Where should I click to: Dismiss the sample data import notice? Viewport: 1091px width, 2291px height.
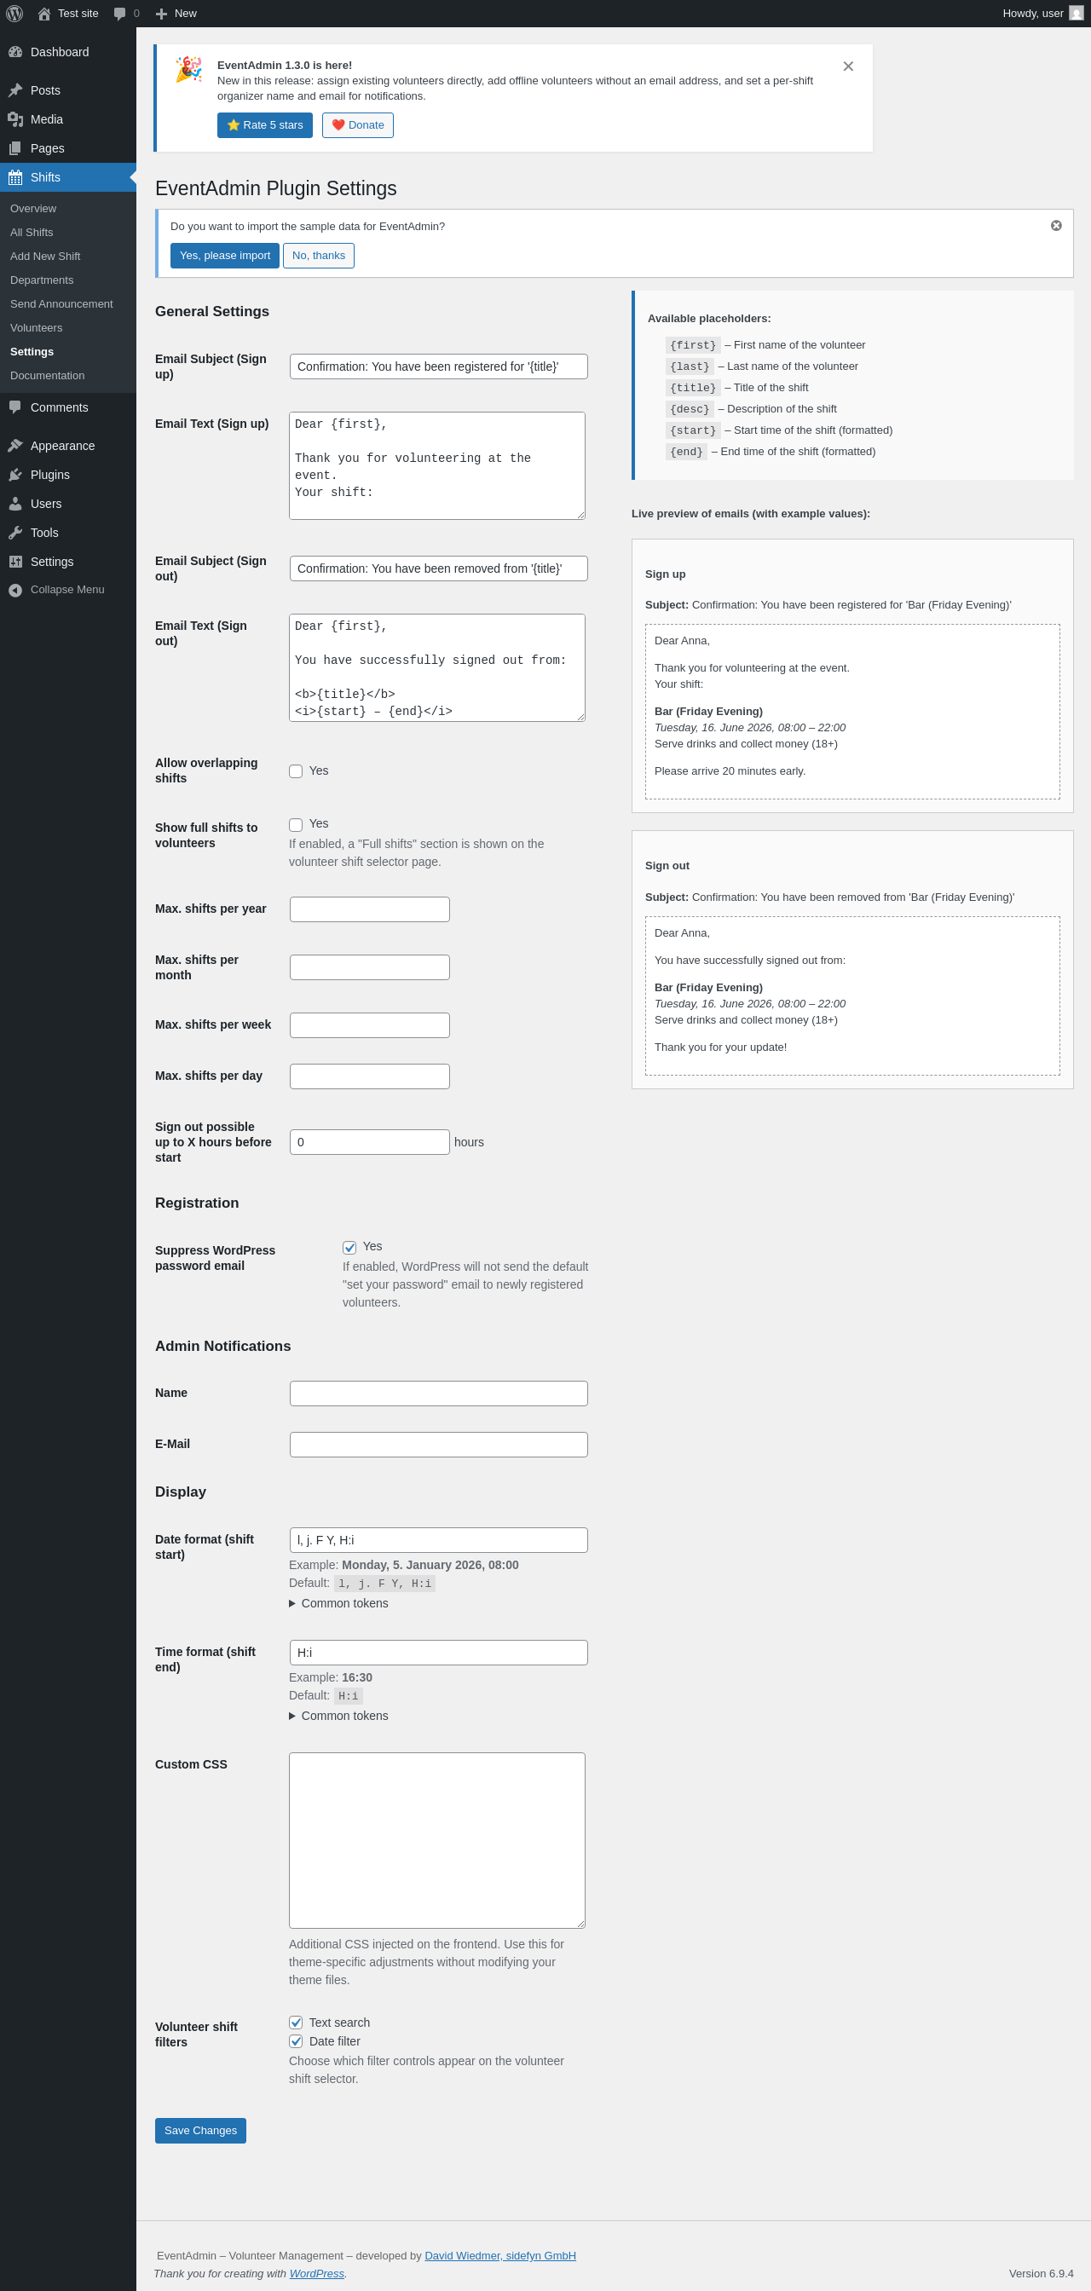coord(1055,226)
